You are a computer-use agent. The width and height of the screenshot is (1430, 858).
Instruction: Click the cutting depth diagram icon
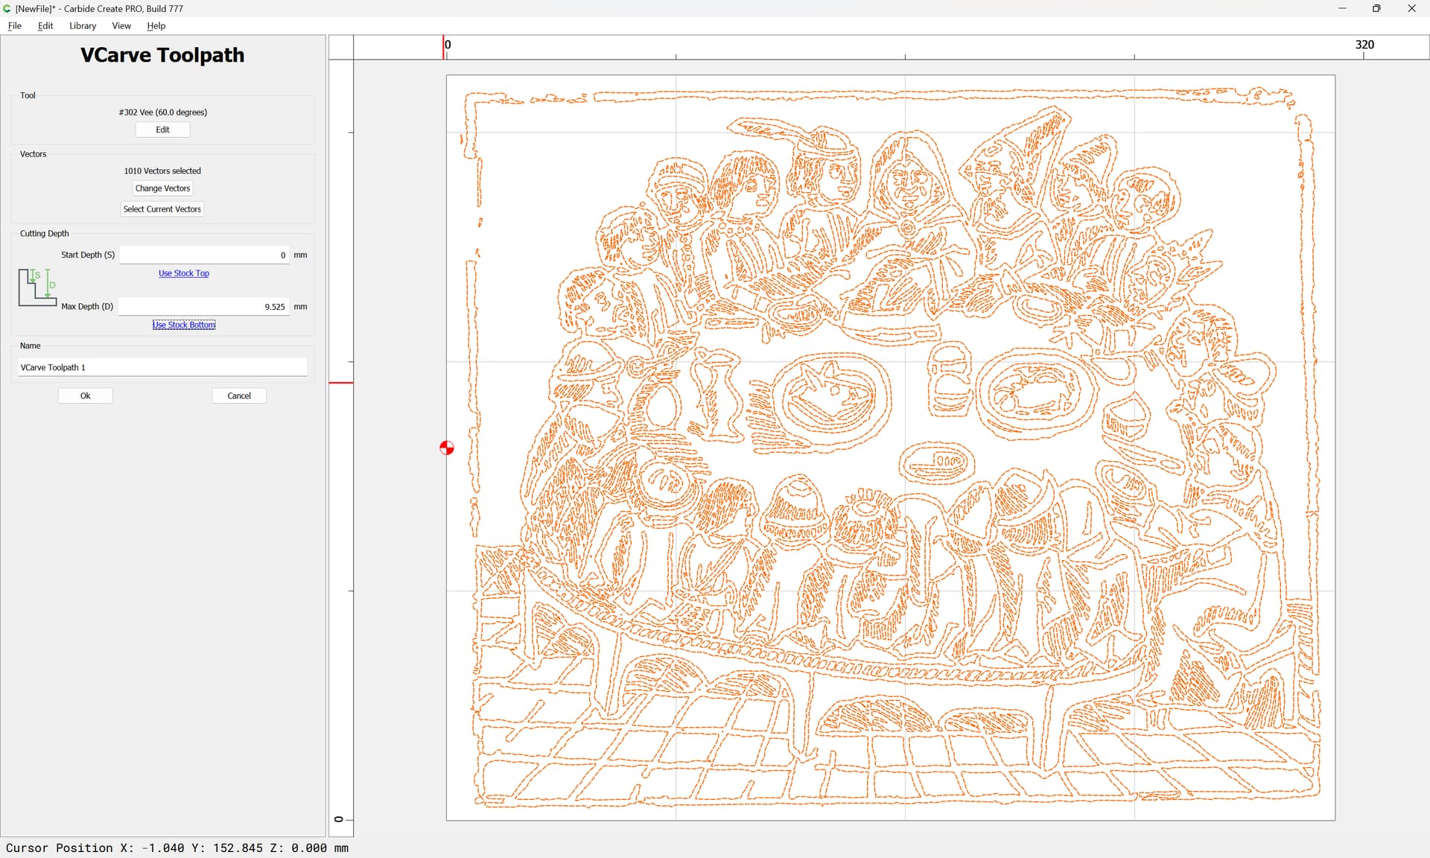tap(37, 287)
